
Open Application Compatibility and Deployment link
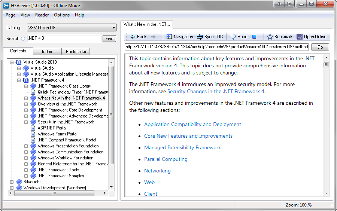192,125
